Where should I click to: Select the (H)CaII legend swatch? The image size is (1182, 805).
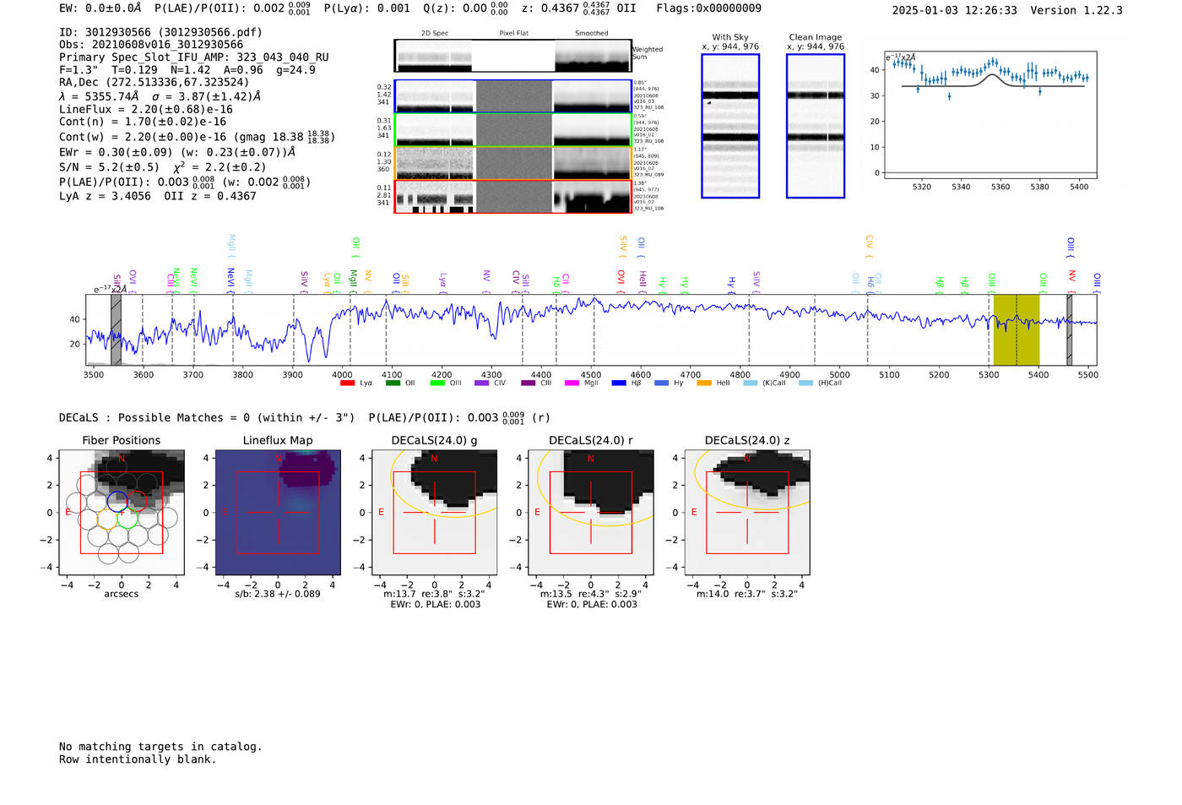805,383
